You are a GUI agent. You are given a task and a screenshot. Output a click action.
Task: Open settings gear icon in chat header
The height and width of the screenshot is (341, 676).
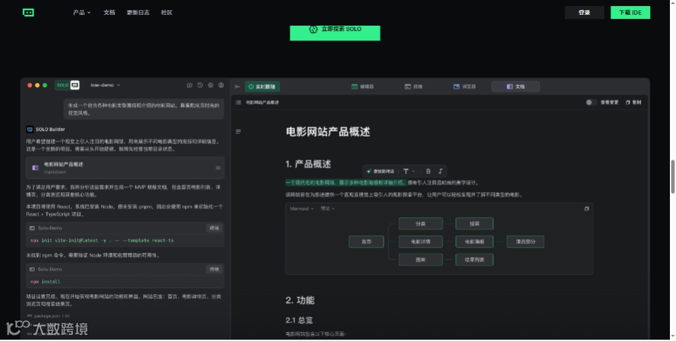coord(210,85)
